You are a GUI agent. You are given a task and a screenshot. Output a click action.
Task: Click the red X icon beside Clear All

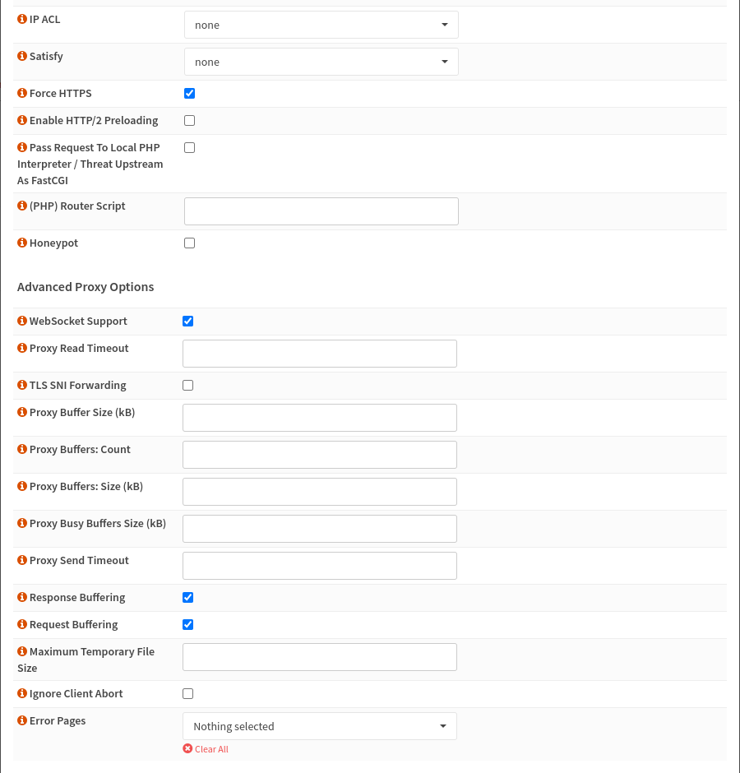point(187,749)
